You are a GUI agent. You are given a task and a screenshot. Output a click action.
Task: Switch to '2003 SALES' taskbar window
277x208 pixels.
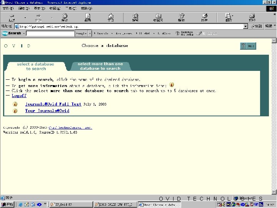[x=115, y=205]
